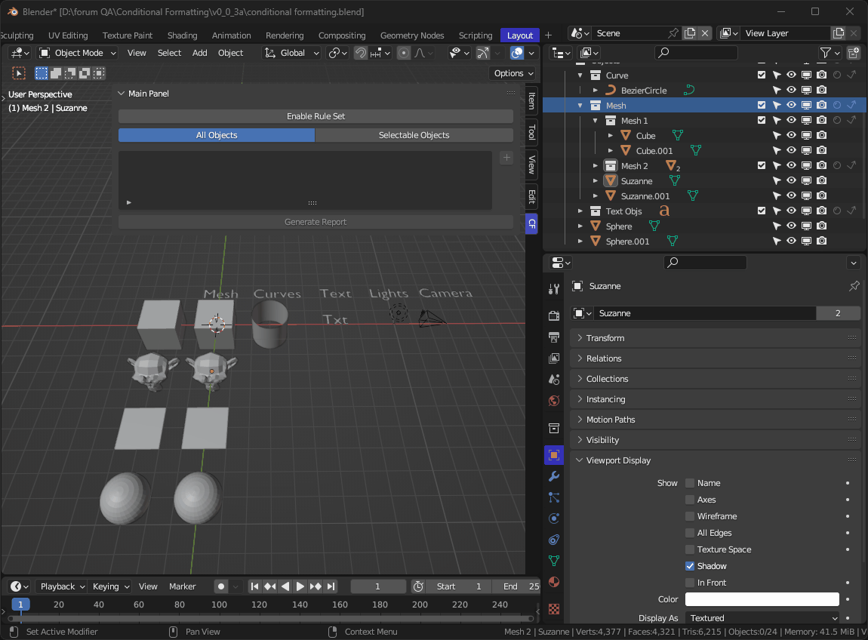868x640 pixels.
Task: Open the Physics properties tab
Action: click(x=554, y=518)
